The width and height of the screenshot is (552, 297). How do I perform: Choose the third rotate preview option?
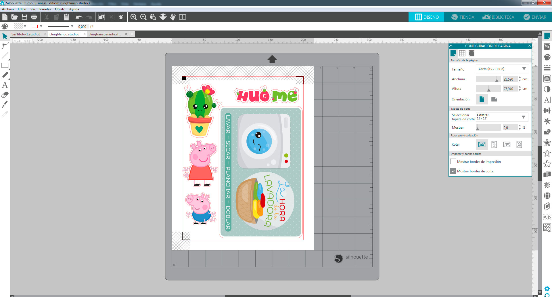(x=507, y=144)
